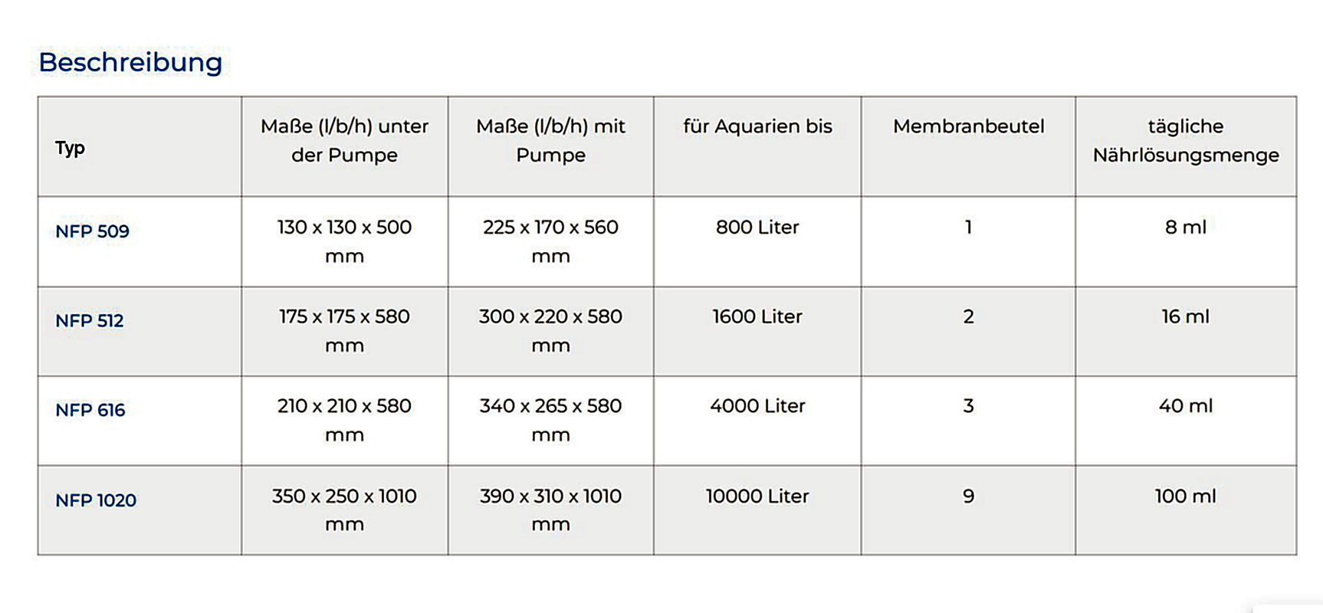Select the 390 x 310 x 1010 mm cell
The height and width of the screenshot is (613, 1323).
coord(550,510)
